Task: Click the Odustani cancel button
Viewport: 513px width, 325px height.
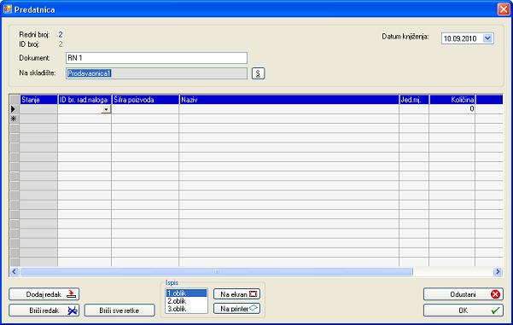Action: (x=463, y=294)
